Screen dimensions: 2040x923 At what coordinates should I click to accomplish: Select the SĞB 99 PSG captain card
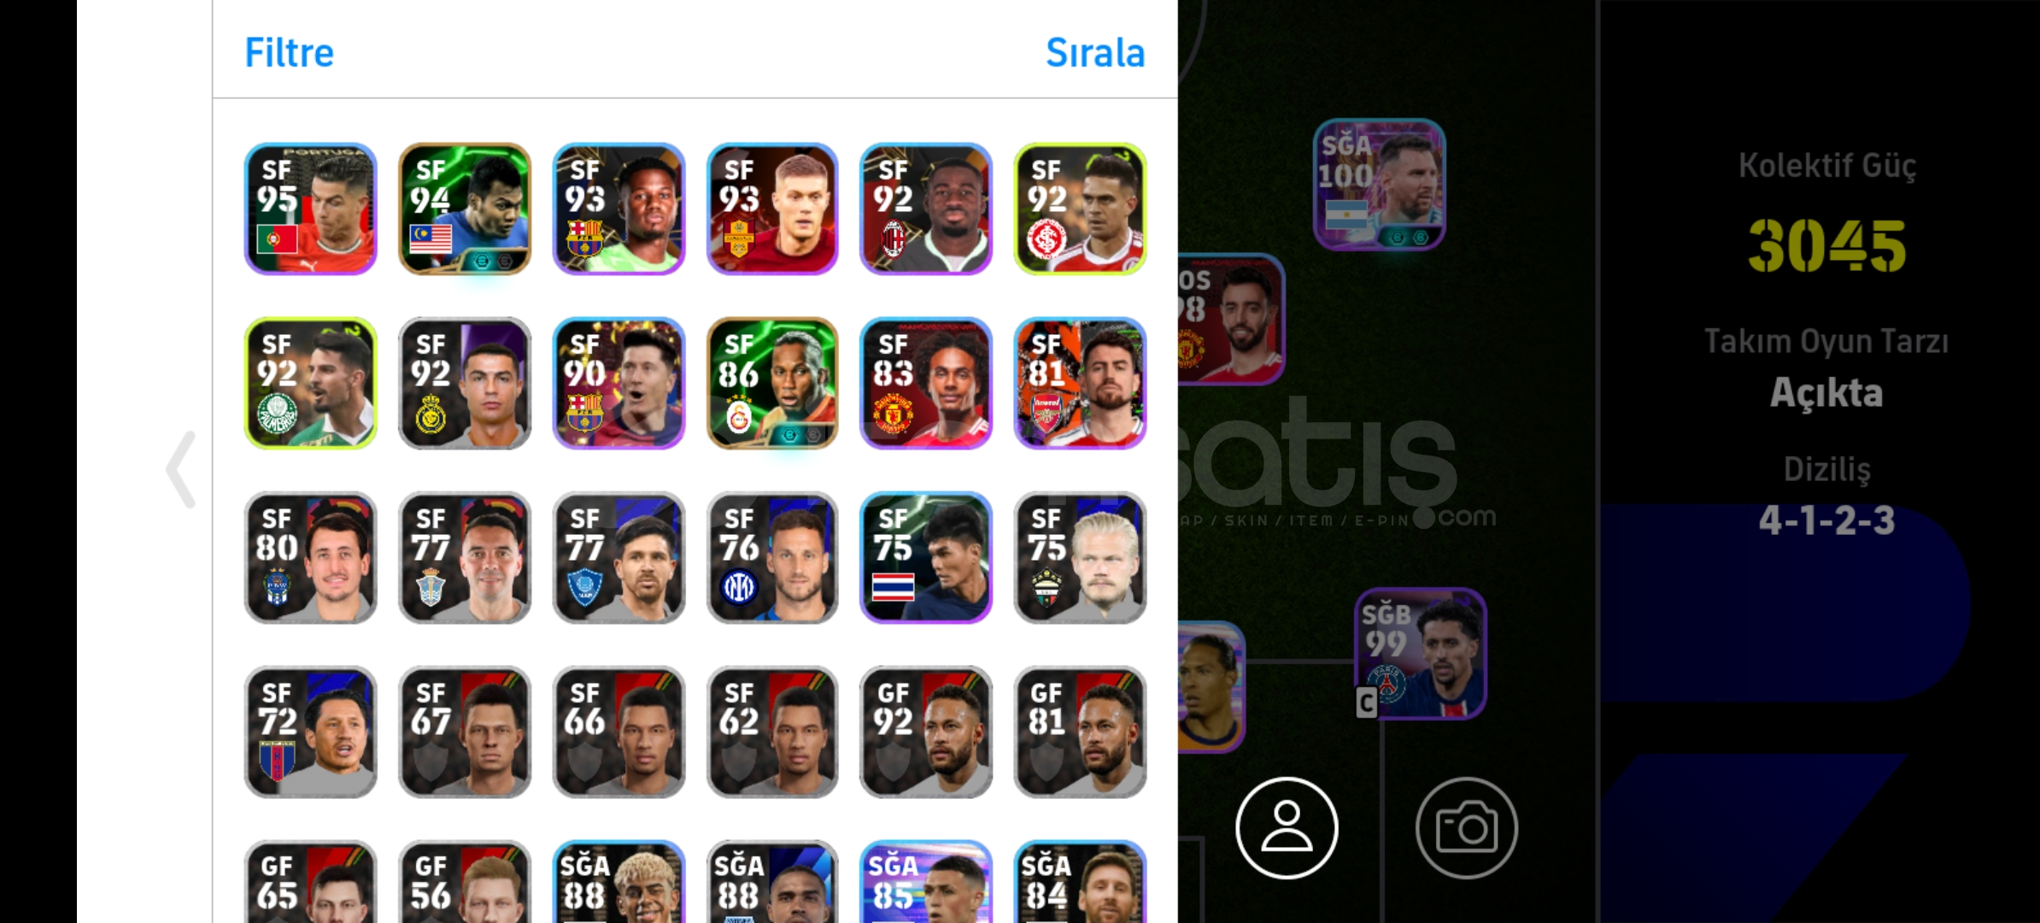tap(1421, 653)
